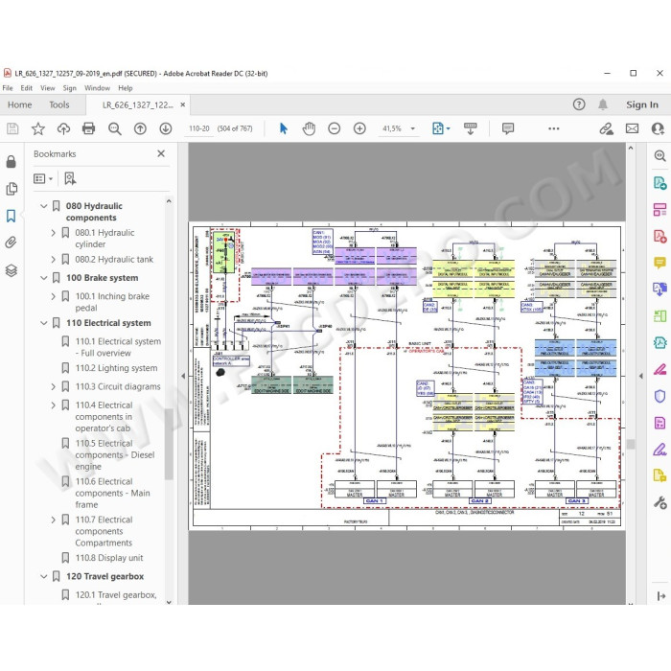This screenshot has height=671, width=671.
Task: Click the page number input field
Action: (x=199, y=128)
